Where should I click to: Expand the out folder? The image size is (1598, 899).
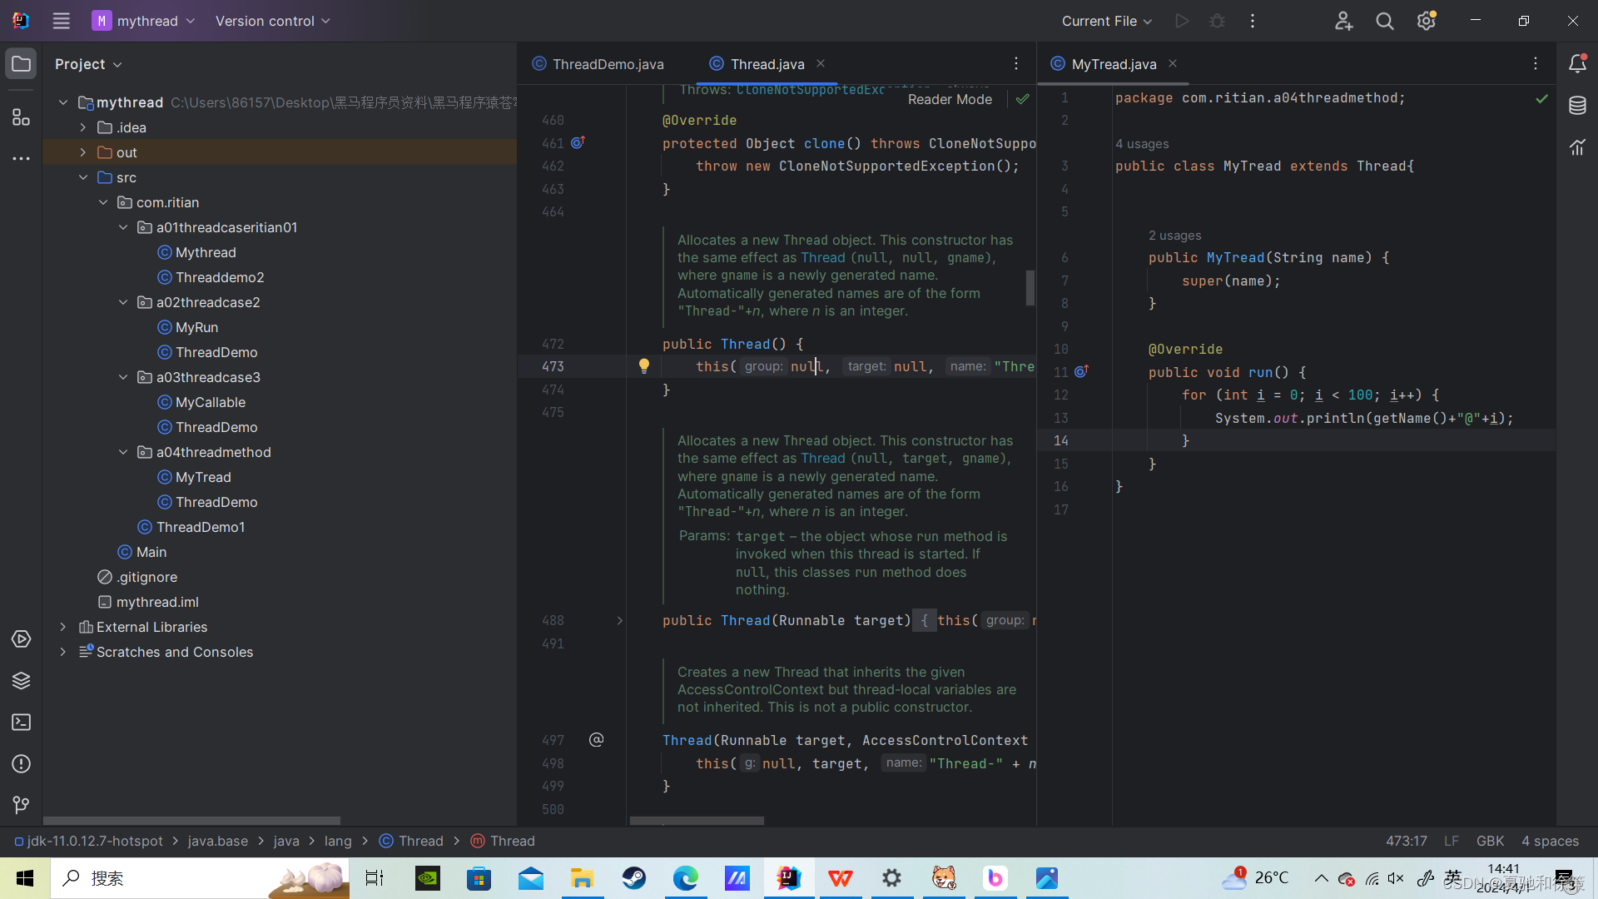pos(83,152)
